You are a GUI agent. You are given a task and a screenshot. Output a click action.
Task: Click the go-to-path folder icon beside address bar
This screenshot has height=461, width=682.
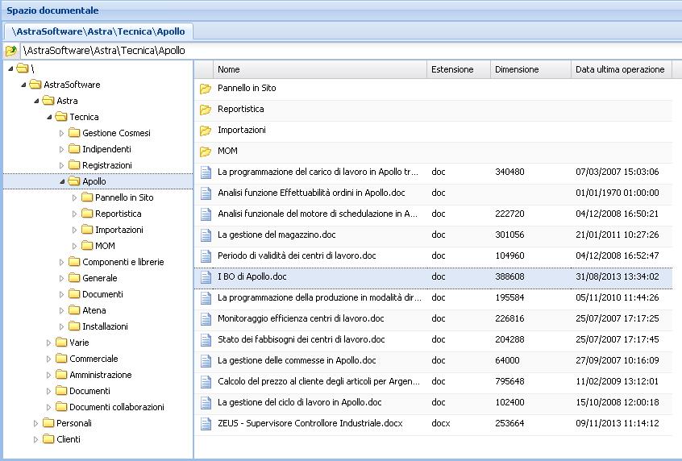10,51
